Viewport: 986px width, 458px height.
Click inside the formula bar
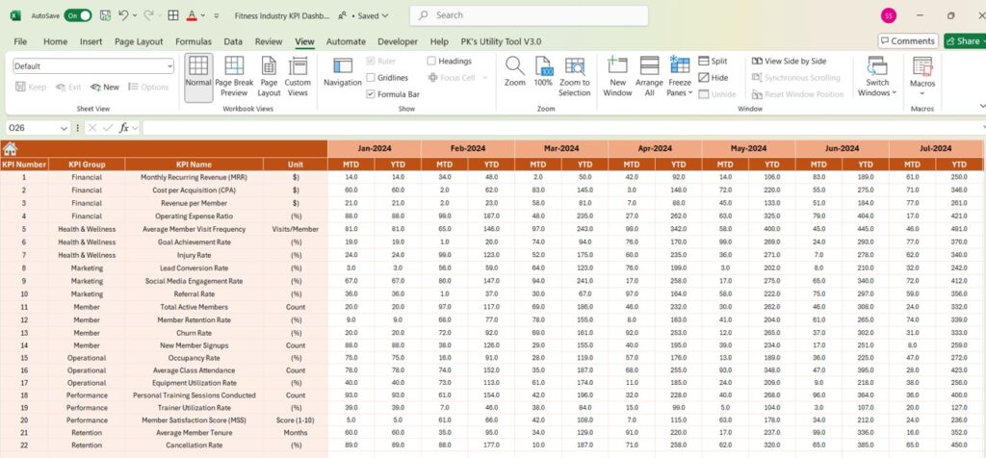click(x=562, y=128)
